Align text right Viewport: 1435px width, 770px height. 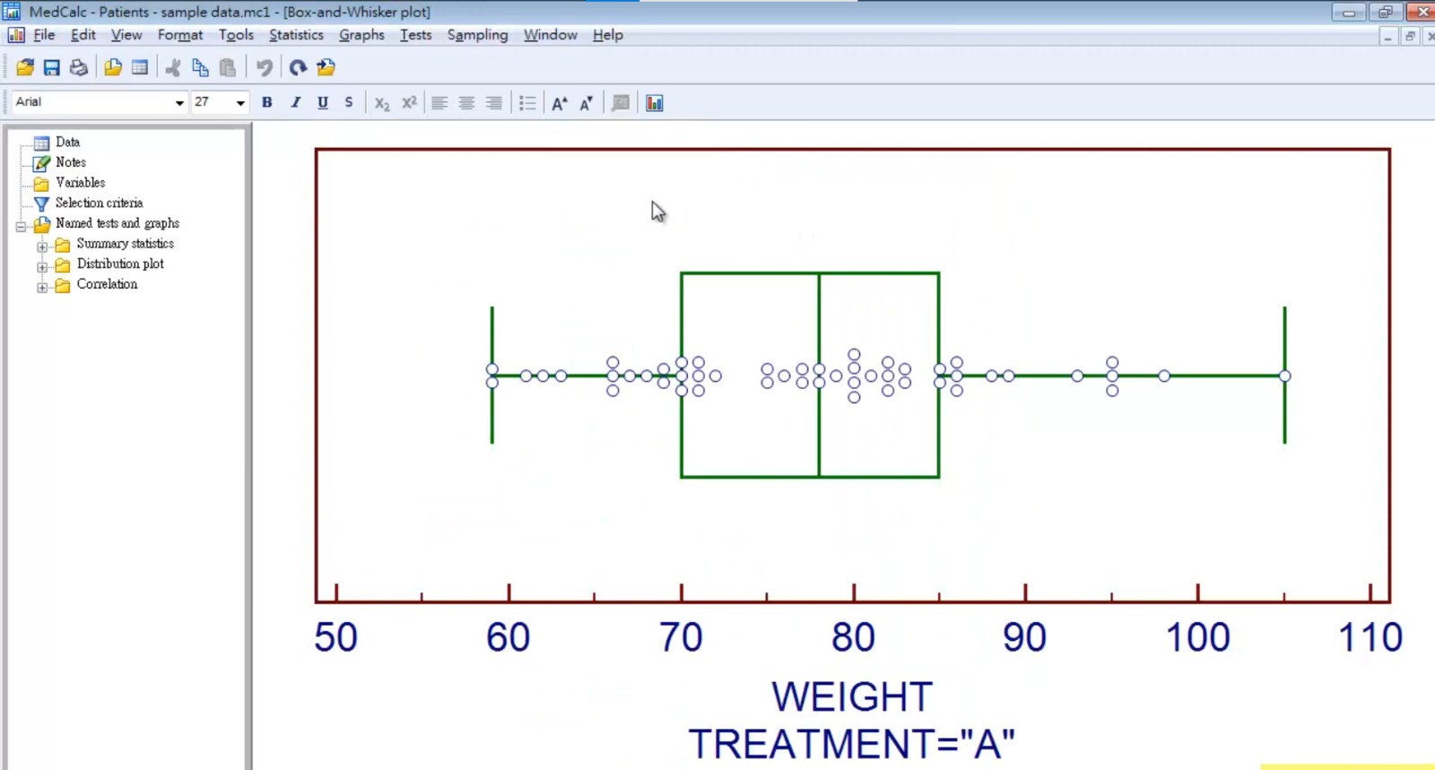493,103
